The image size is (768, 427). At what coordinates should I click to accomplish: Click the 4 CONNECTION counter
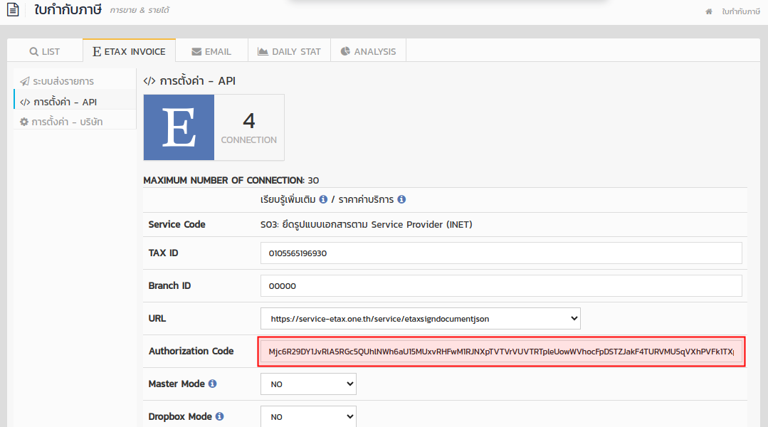[x=249, y=127]
